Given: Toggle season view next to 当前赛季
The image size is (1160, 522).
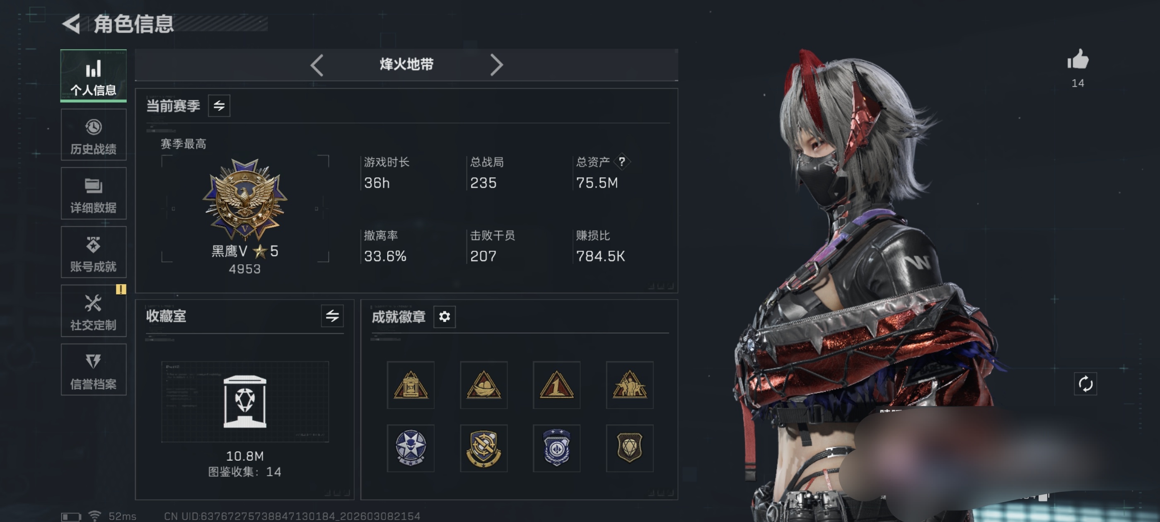Looking at the screenshot, I should pyautogui.click(x=219, y=106).
